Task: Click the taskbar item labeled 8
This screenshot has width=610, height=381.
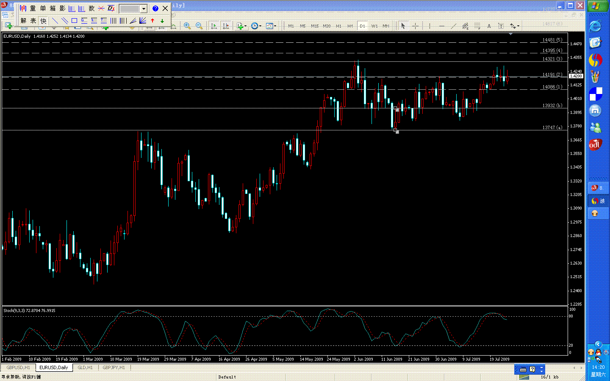Action: click(x=597, y=188)
